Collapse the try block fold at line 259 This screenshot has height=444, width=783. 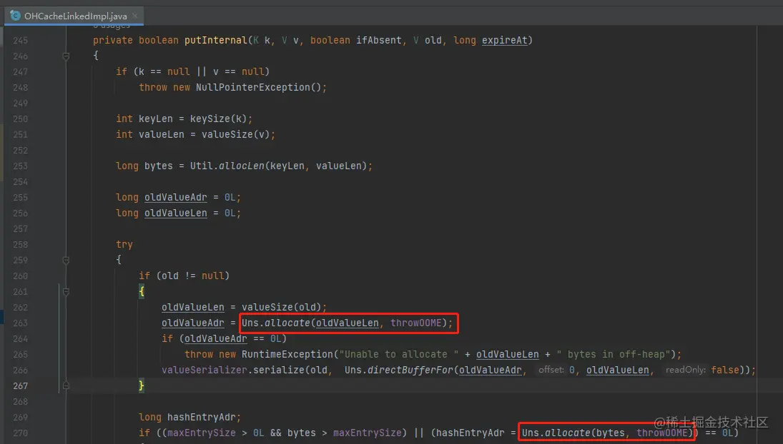(66, 260)
